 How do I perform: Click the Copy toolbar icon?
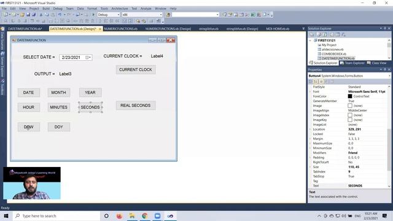pos(47,15)
